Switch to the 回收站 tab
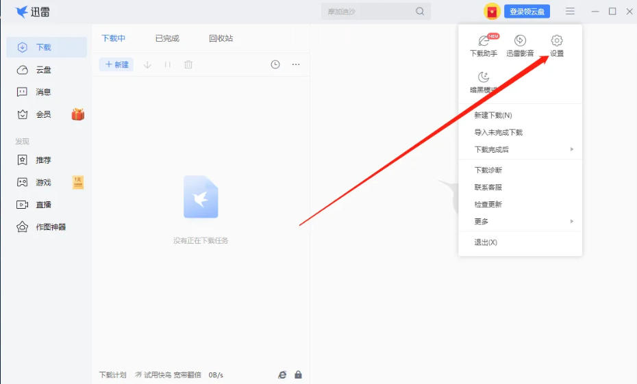The width and height of the screenshot is (637, 384). point(221,38)
